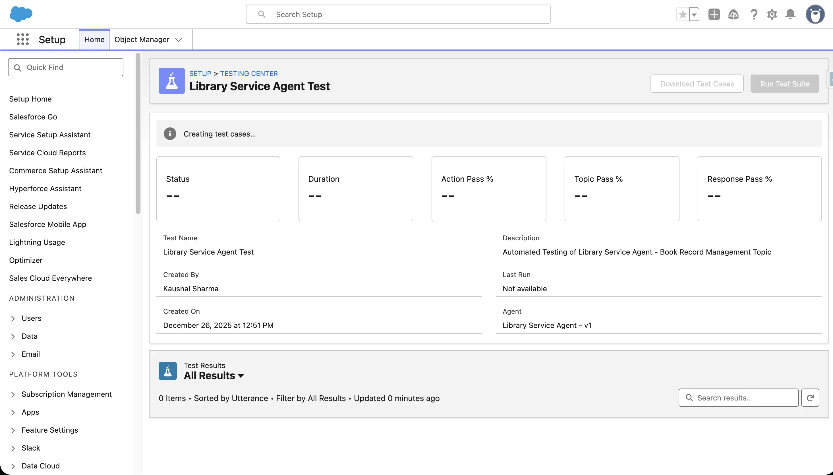Go to the Testing Center breadcrumb link

(249, 73)
